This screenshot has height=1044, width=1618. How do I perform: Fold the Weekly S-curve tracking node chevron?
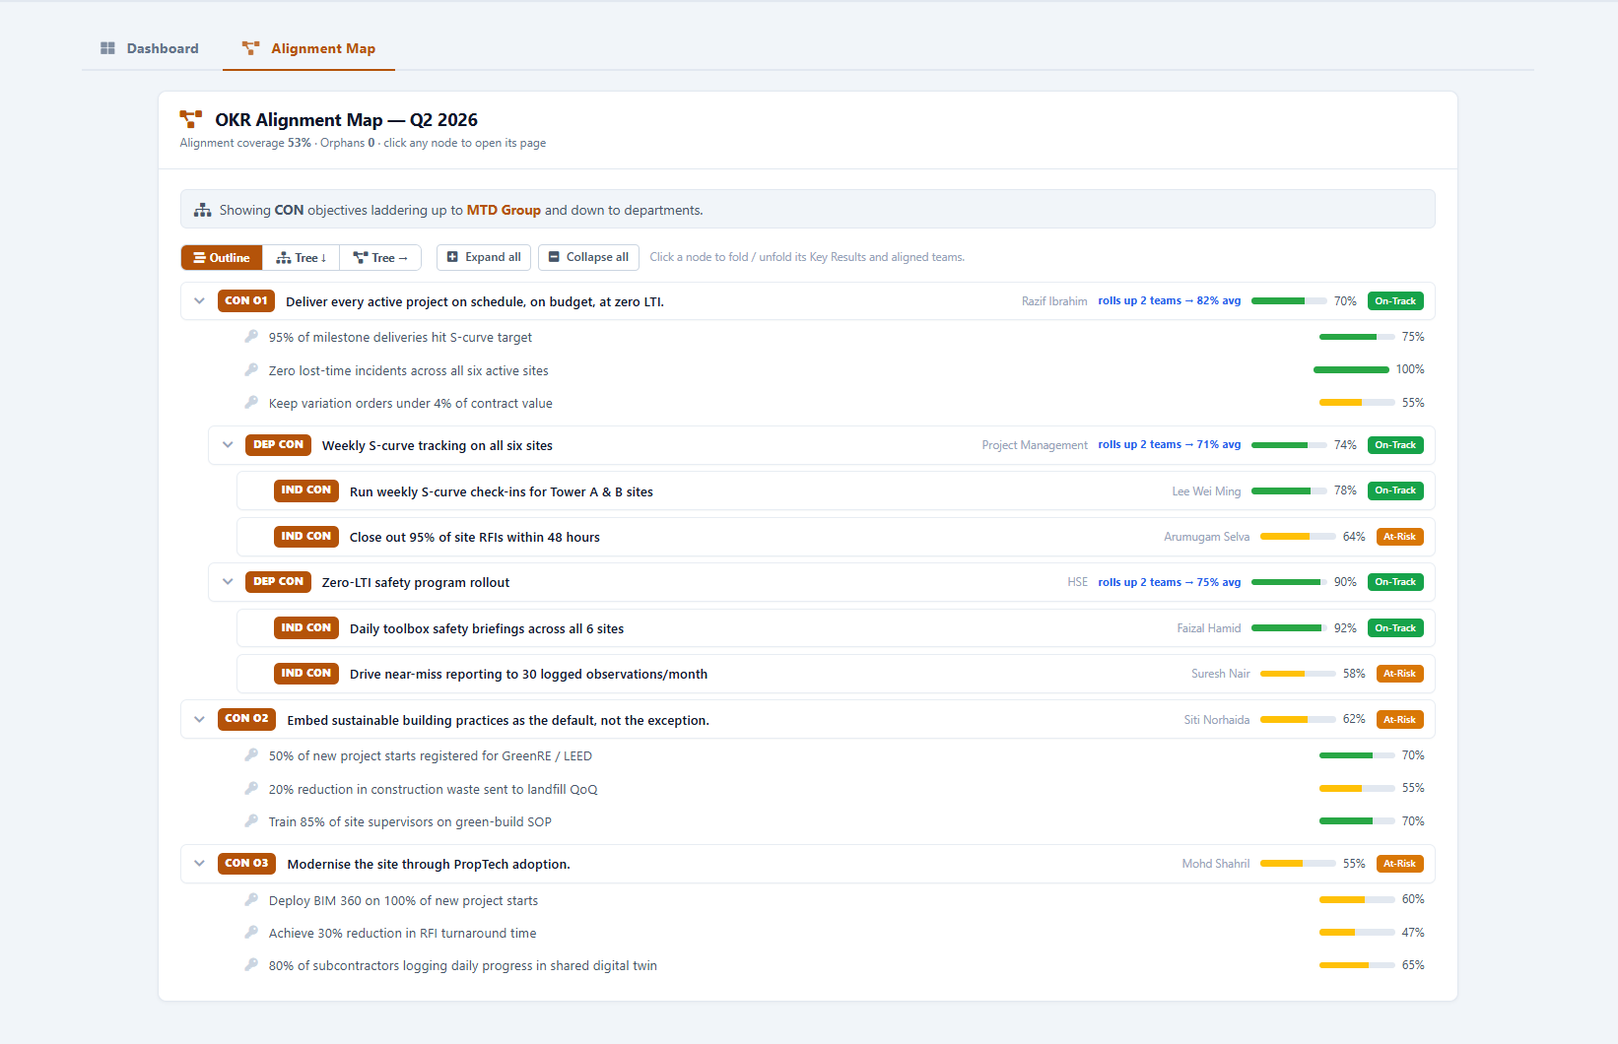pyautogui.click(x=228, y=445)
